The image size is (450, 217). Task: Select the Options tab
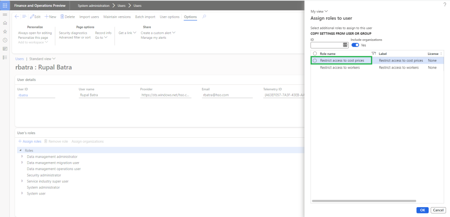(x=190, y=17)
